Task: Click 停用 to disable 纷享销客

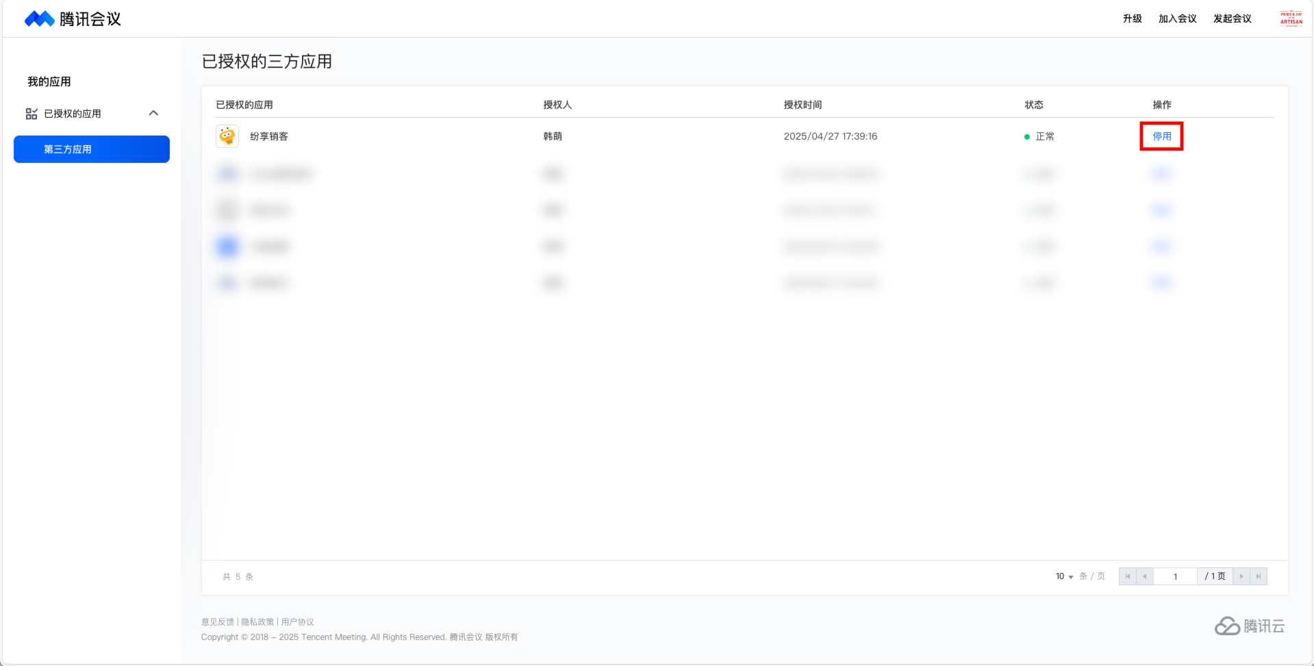Action: (x=1161, y=136)
